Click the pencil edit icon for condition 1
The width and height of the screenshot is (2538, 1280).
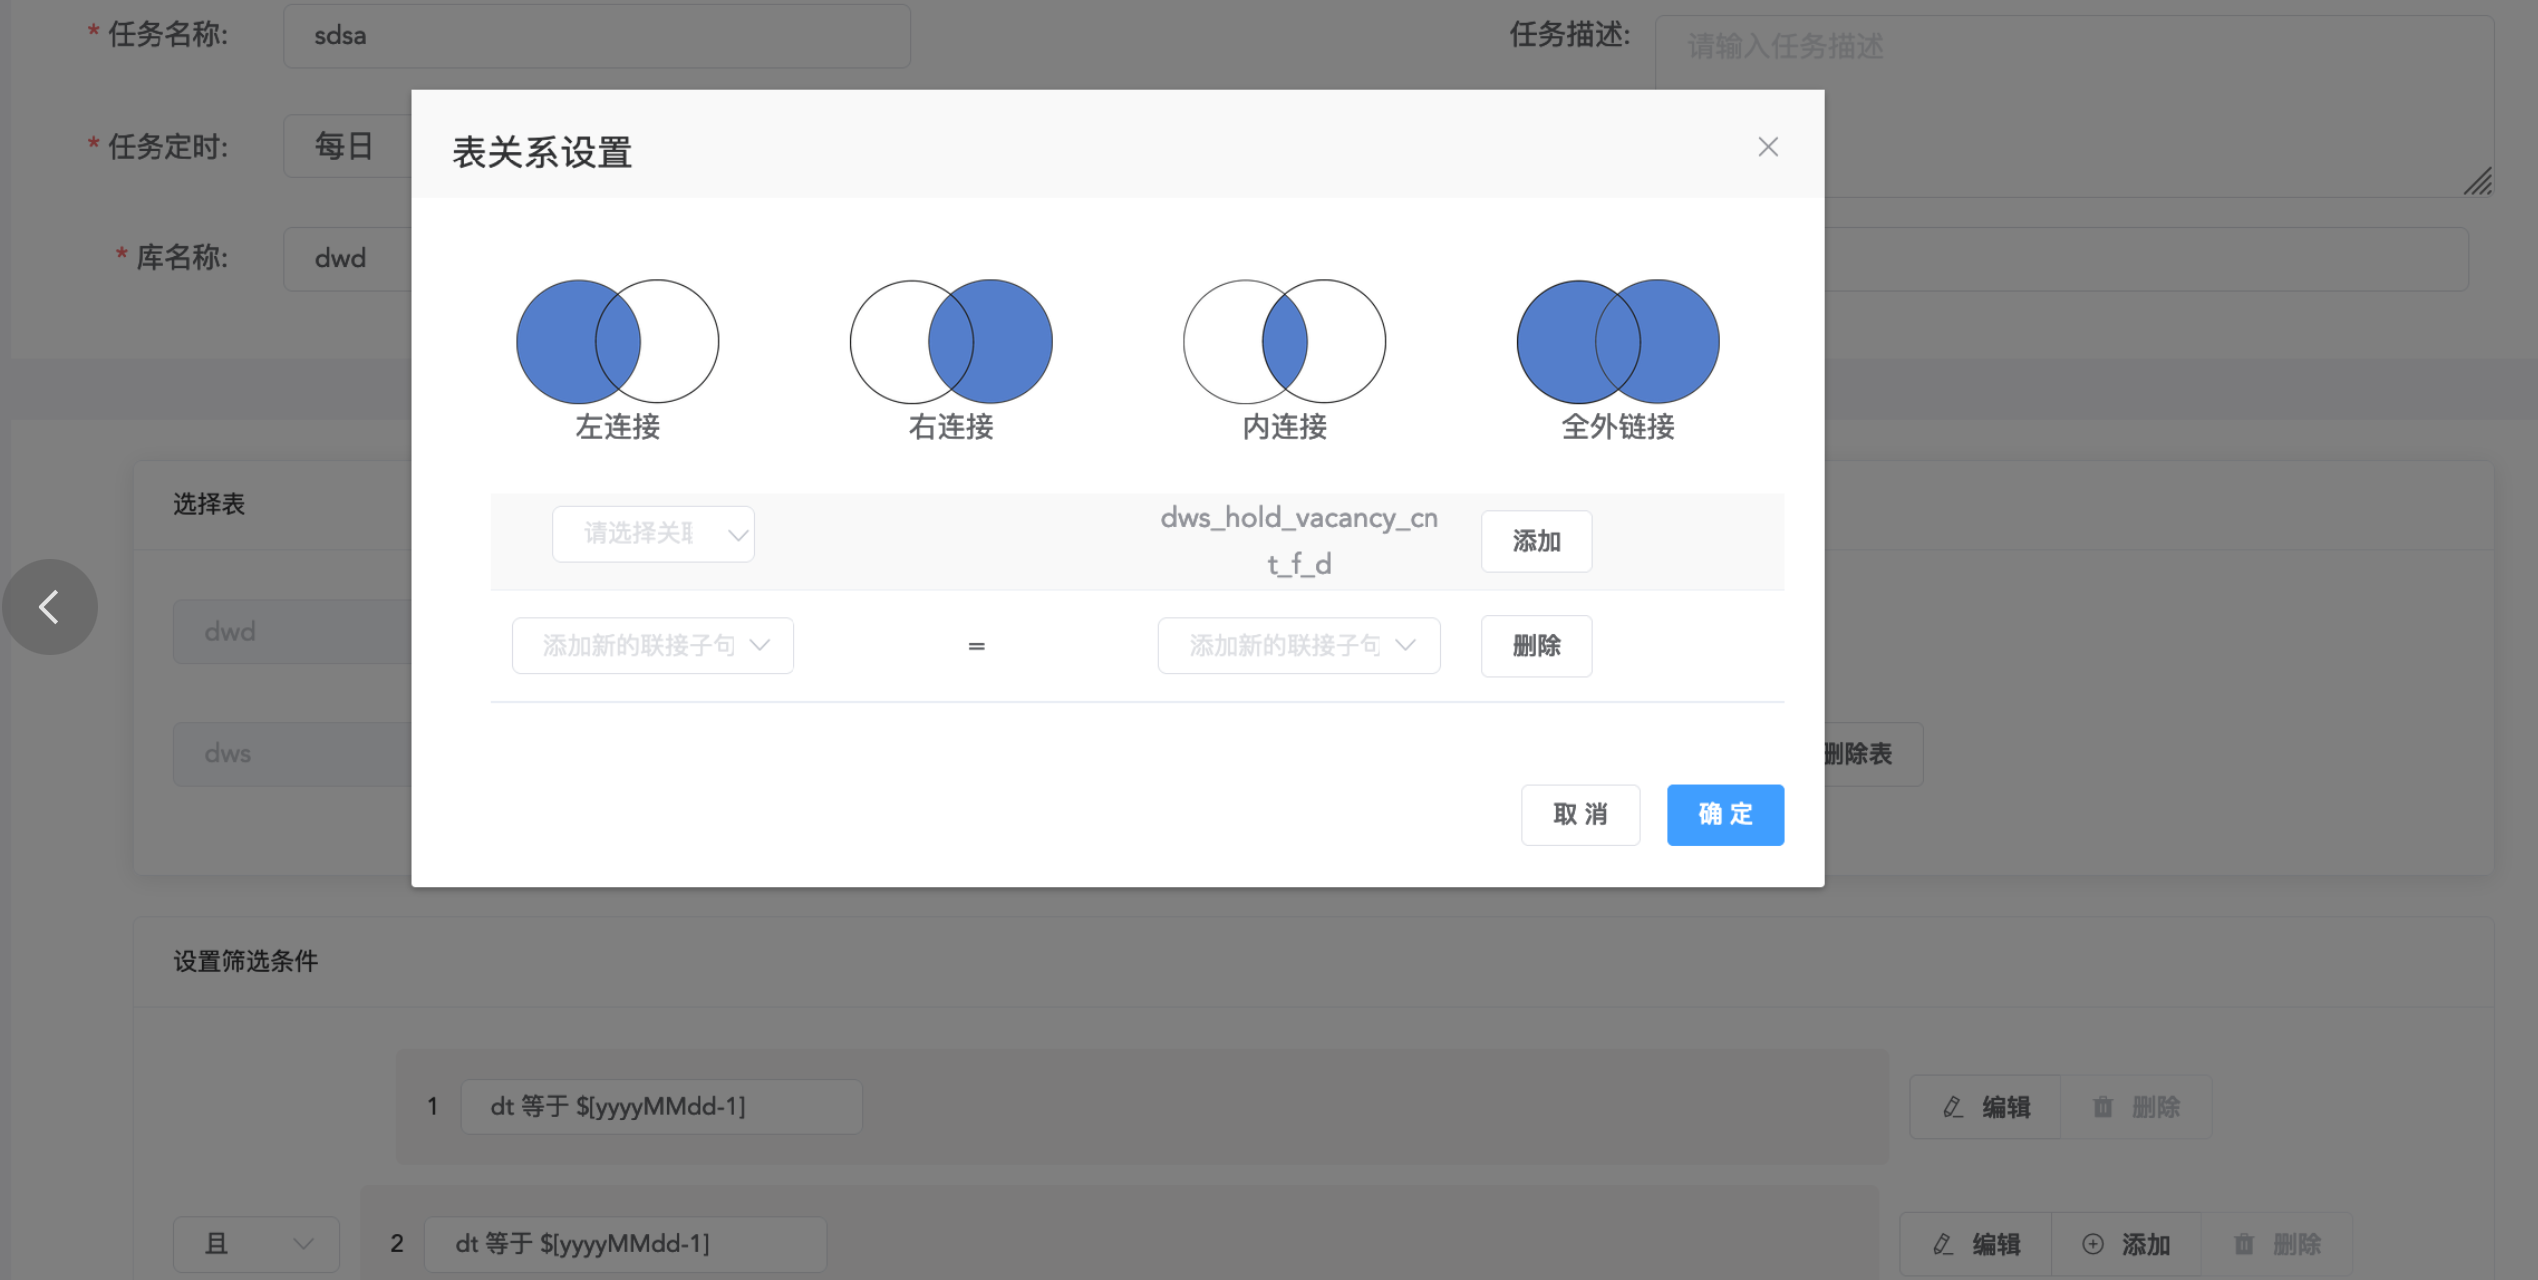[x=1951, y=1106]
